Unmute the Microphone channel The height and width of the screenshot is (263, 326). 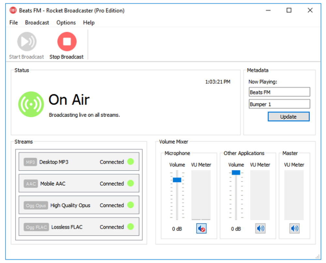coord(201,228)
